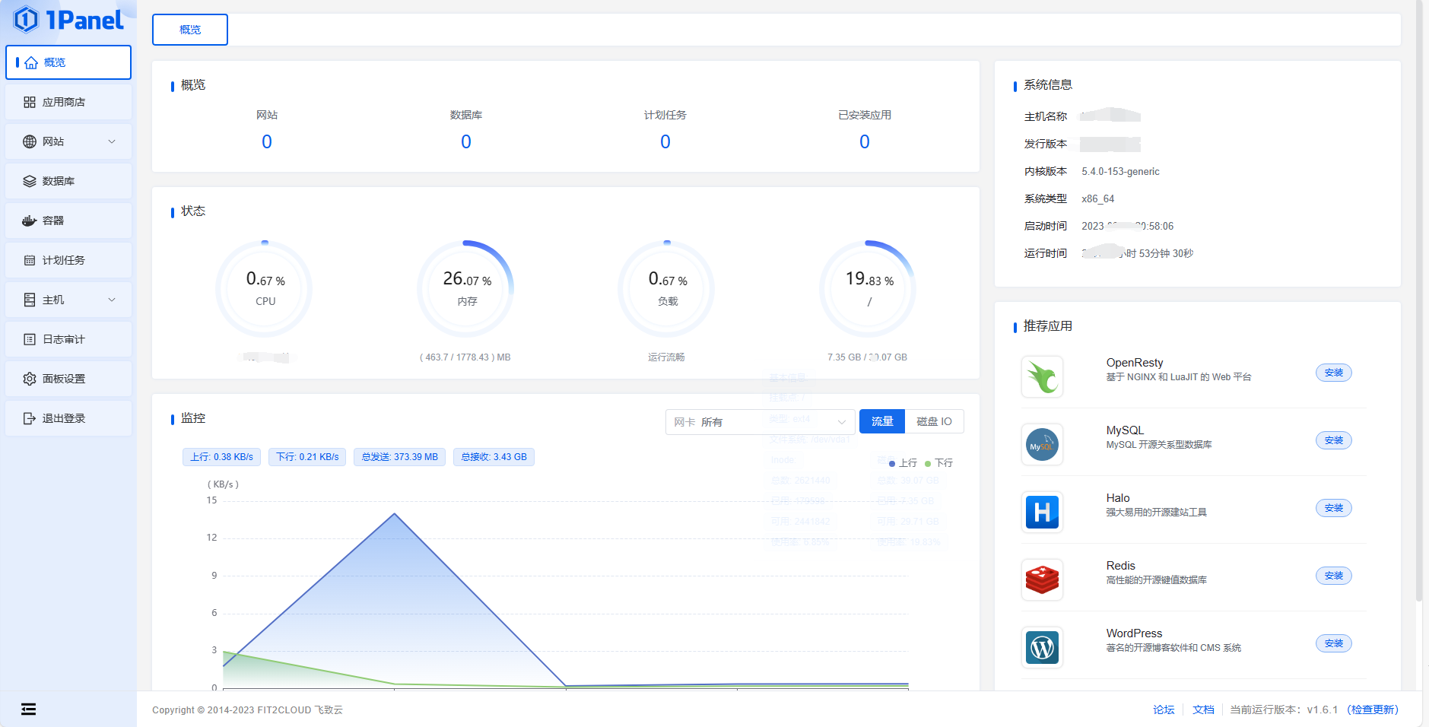Click the 1Panel logo icon
The width and height of the screenshot is (1429, 727).
click(26, 20)
